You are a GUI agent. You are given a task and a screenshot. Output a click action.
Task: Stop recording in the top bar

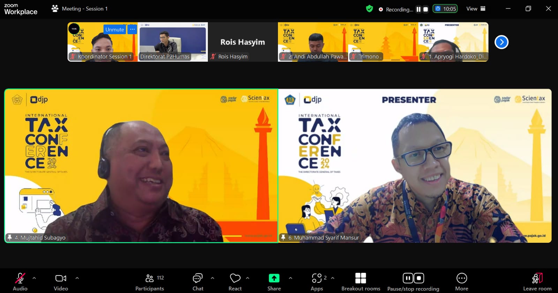click(425, 9)
